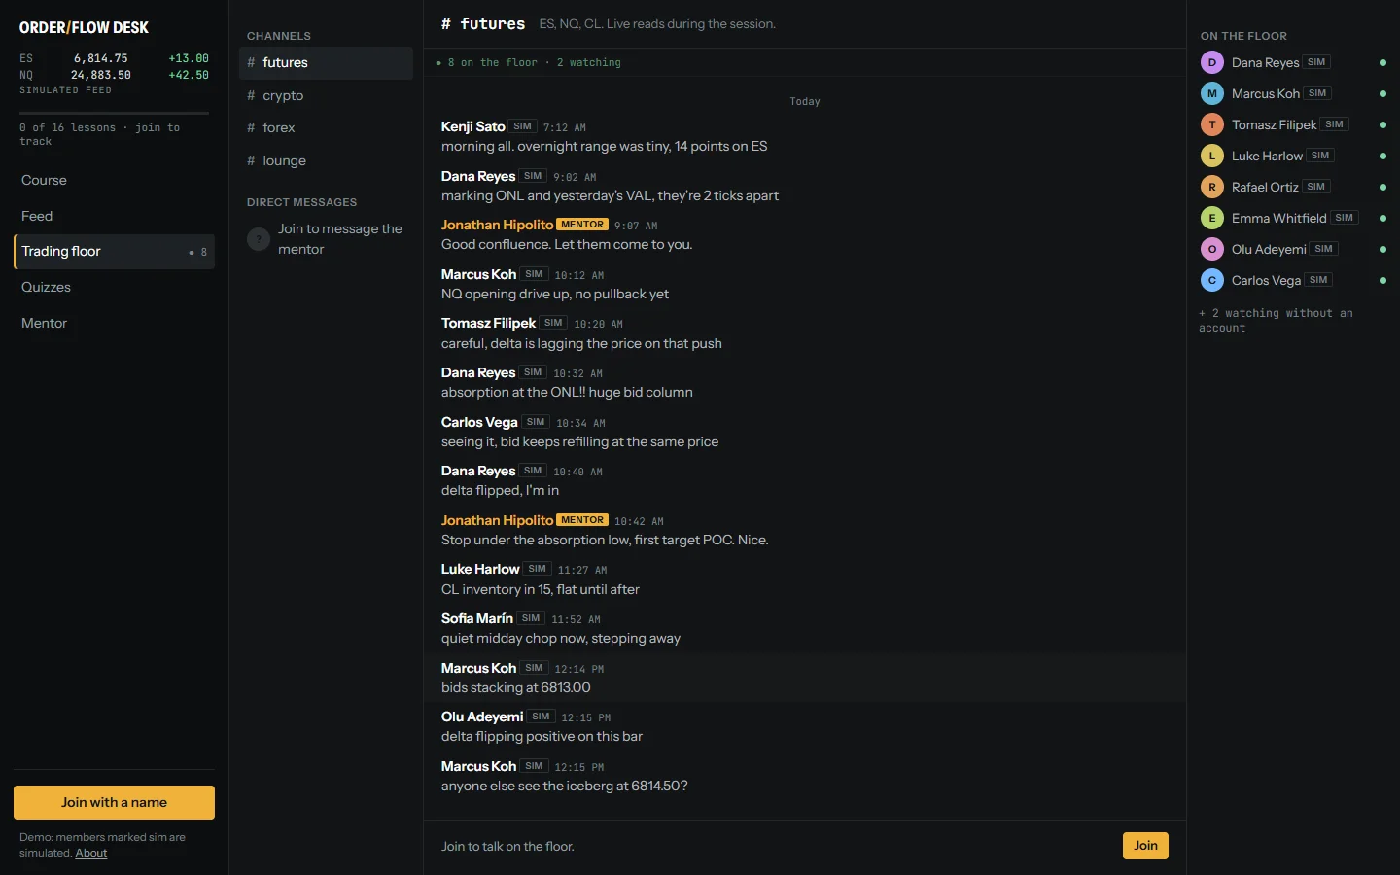Click the Order/Flow Desk logo
Screen dimensions: 1400x875
coord(84,28)
